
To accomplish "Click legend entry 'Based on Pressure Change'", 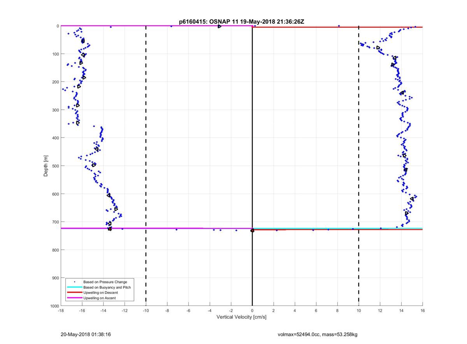I will [x=105, y=281].
